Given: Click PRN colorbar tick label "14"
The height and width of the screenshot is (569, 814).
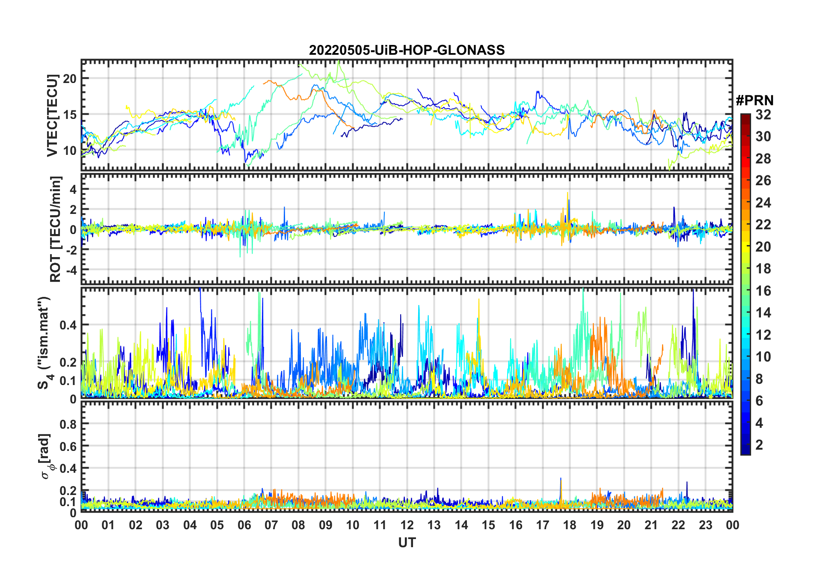Looking at the screenshot, I should pos(763,313).
